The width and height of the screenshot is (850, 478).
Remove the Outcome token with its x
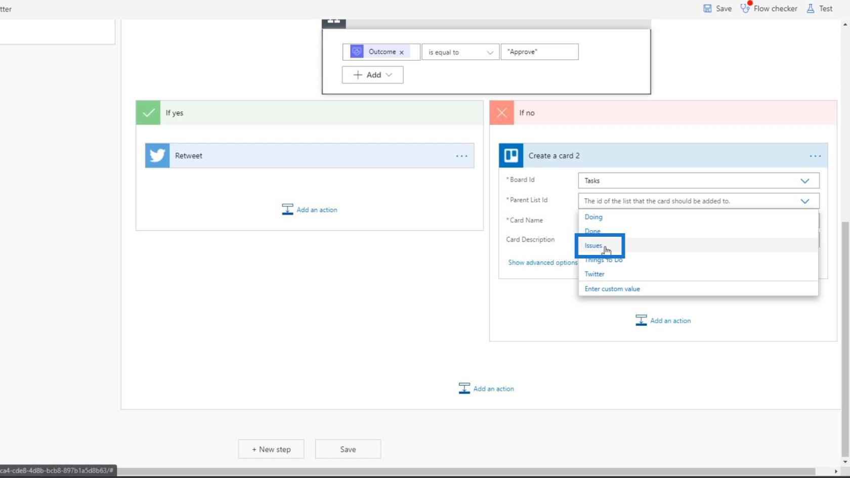tap(402, 52)
